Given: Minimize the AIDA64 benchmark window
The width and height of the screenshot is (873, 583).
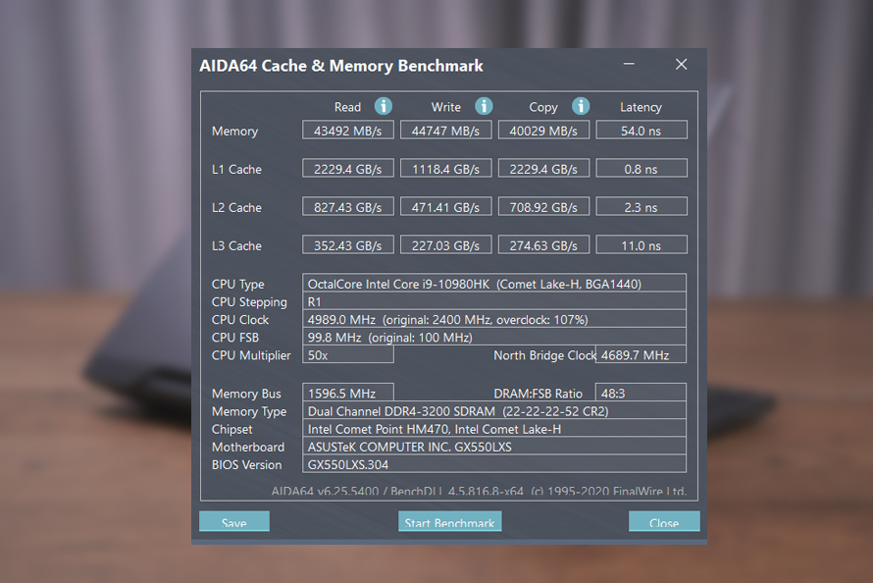Looking at the screenshot, I should pyautogui.click(x=629, y=64).
